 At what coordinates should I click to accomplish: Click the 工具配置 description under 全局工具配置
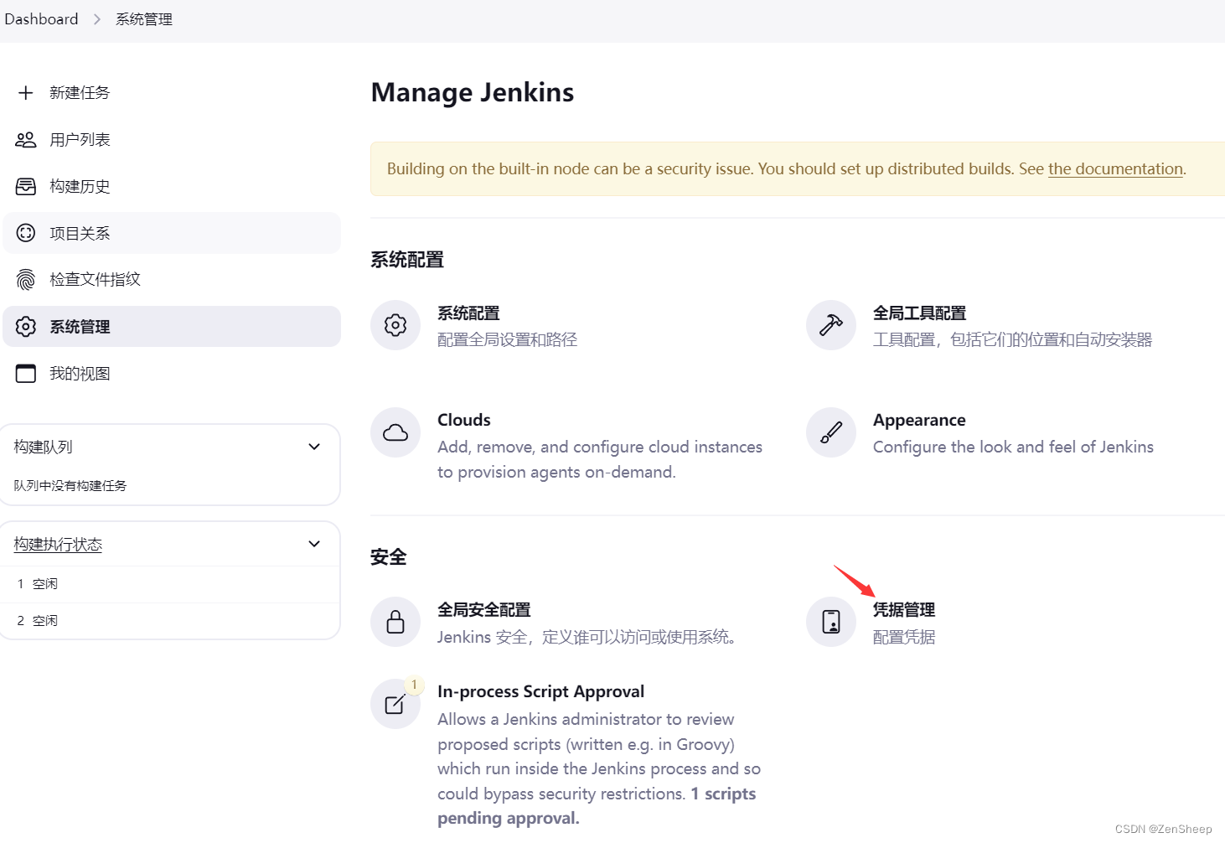tap(1012, 339)
